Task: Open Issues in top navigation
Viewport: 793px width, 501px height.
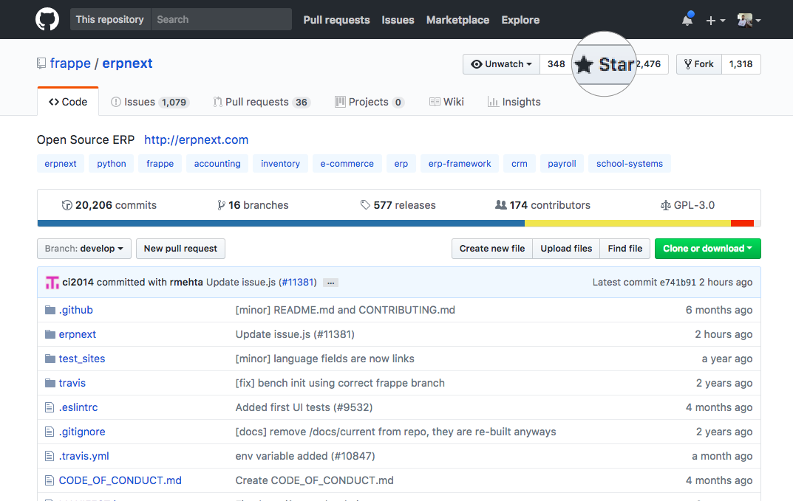Action: [398, 20]
